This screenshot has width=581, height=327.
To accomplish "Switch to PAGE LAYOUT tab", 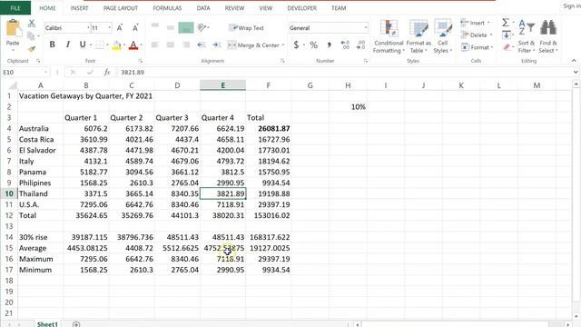I will point(121,8).
